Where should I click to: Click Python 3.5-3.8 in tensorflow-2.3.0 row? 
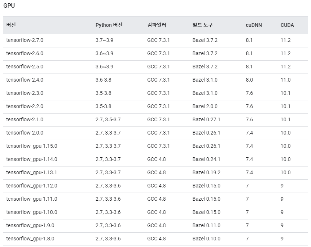click(x=103, y=93)
